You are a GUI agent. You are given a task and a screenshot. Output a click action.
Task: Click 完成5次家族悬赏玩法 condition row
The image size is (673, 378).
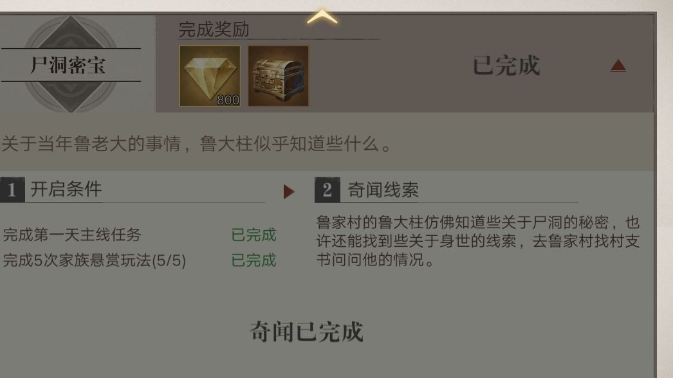140,260
